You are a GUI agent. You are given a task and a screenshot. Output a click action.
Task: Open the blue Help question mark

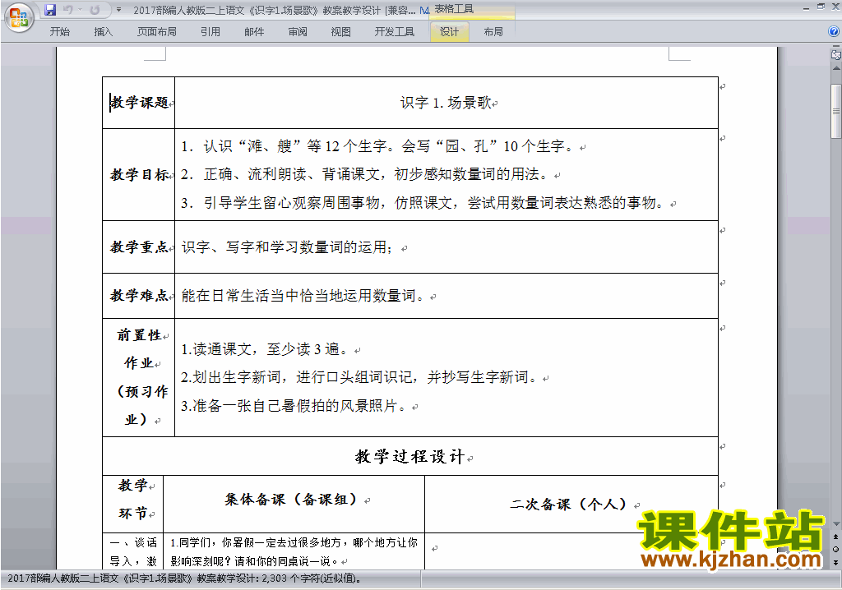coord(834,32)
